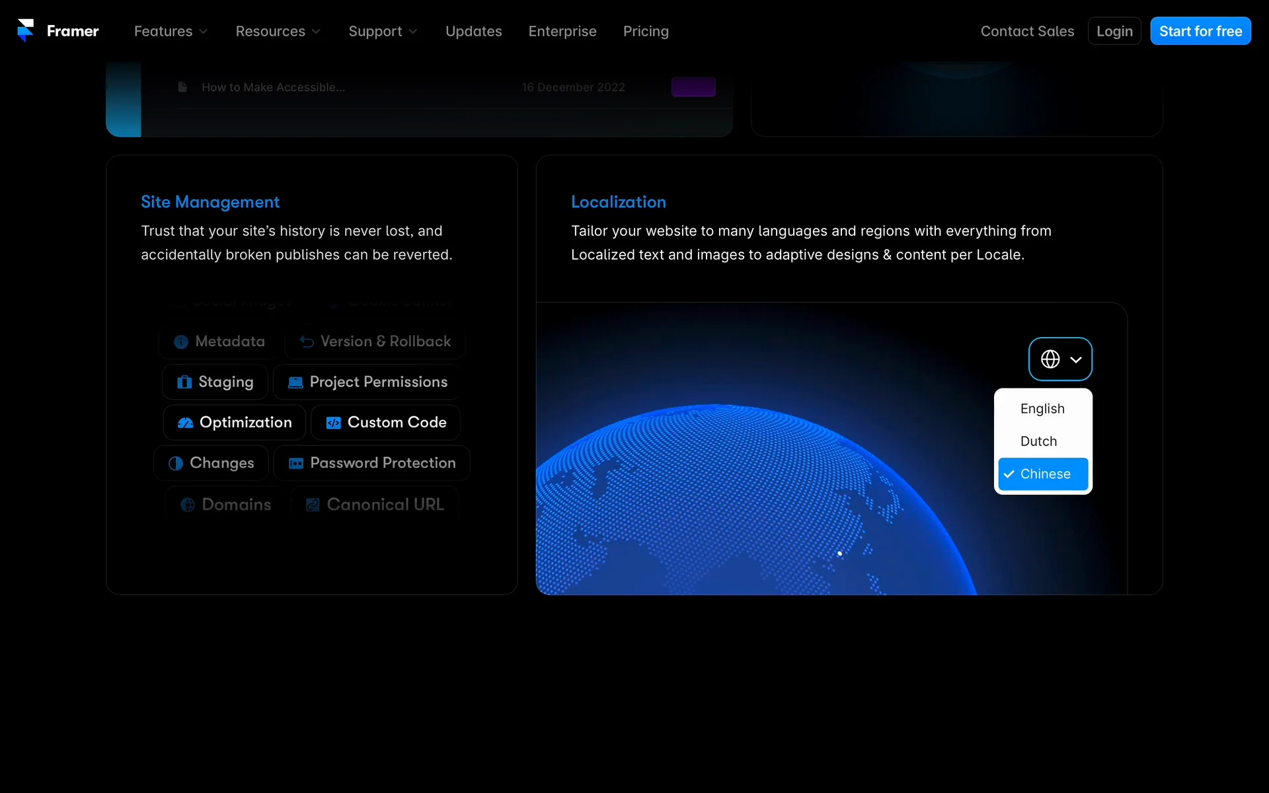
Task: Click the Login button
Action: click(x=1114, y=31)
